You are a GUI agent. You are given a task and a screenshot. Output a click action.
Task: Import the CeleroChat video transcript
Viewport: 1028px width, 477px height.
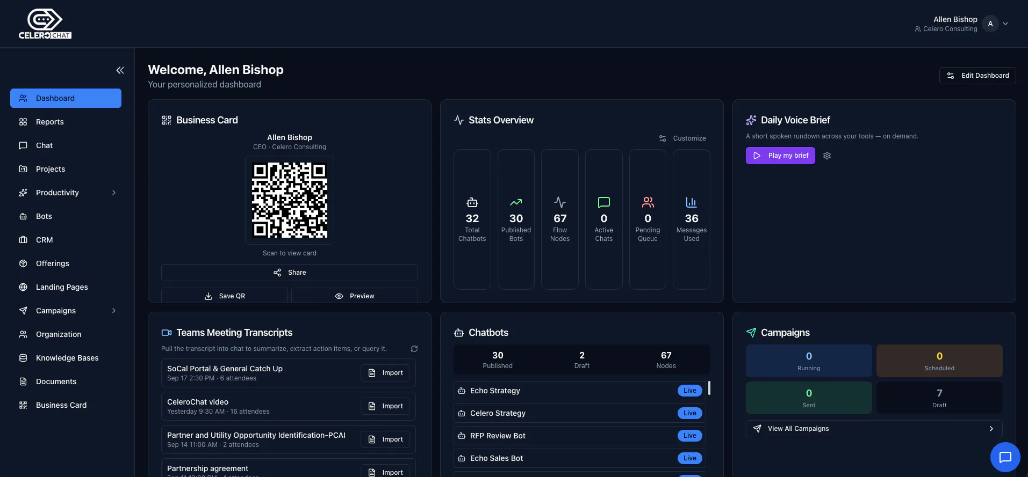[385, 406]
